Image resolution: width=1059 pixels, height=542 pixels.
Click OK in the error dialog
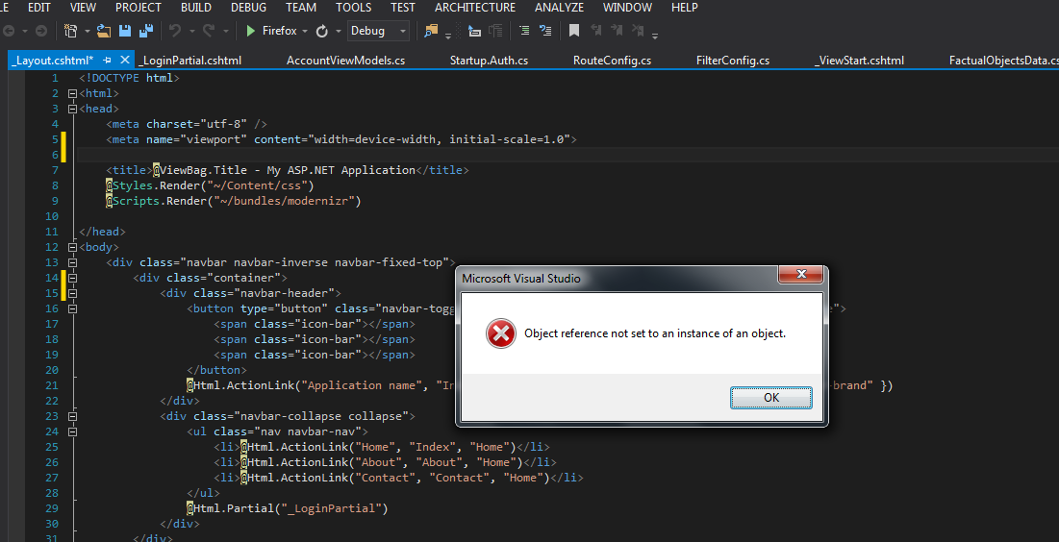(771, 398)
